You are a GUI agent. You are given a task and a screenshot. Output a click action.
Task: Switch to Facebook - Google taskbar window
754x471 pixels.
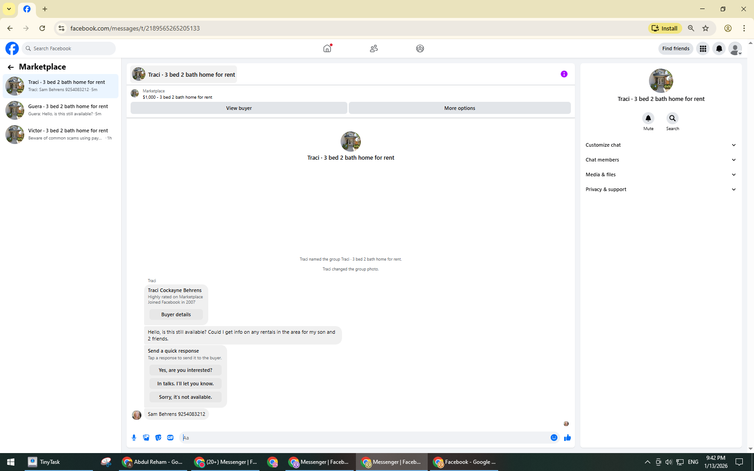tap(465, 462)
